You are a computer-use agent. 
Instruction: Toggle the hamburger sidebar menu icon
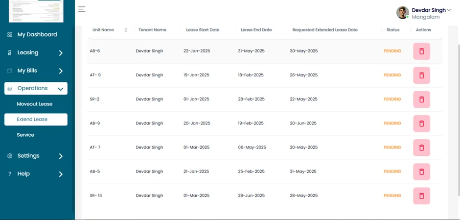[x=82, y=9]
